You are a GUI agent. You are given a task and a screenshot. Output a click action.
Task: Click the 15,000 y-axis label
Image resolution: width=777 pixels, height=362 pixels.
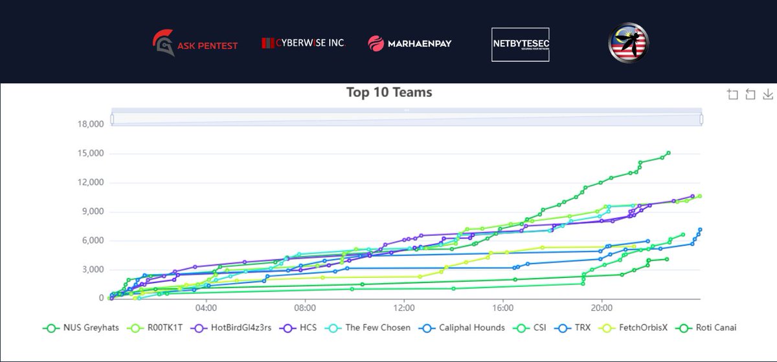[x=89, y=153]
